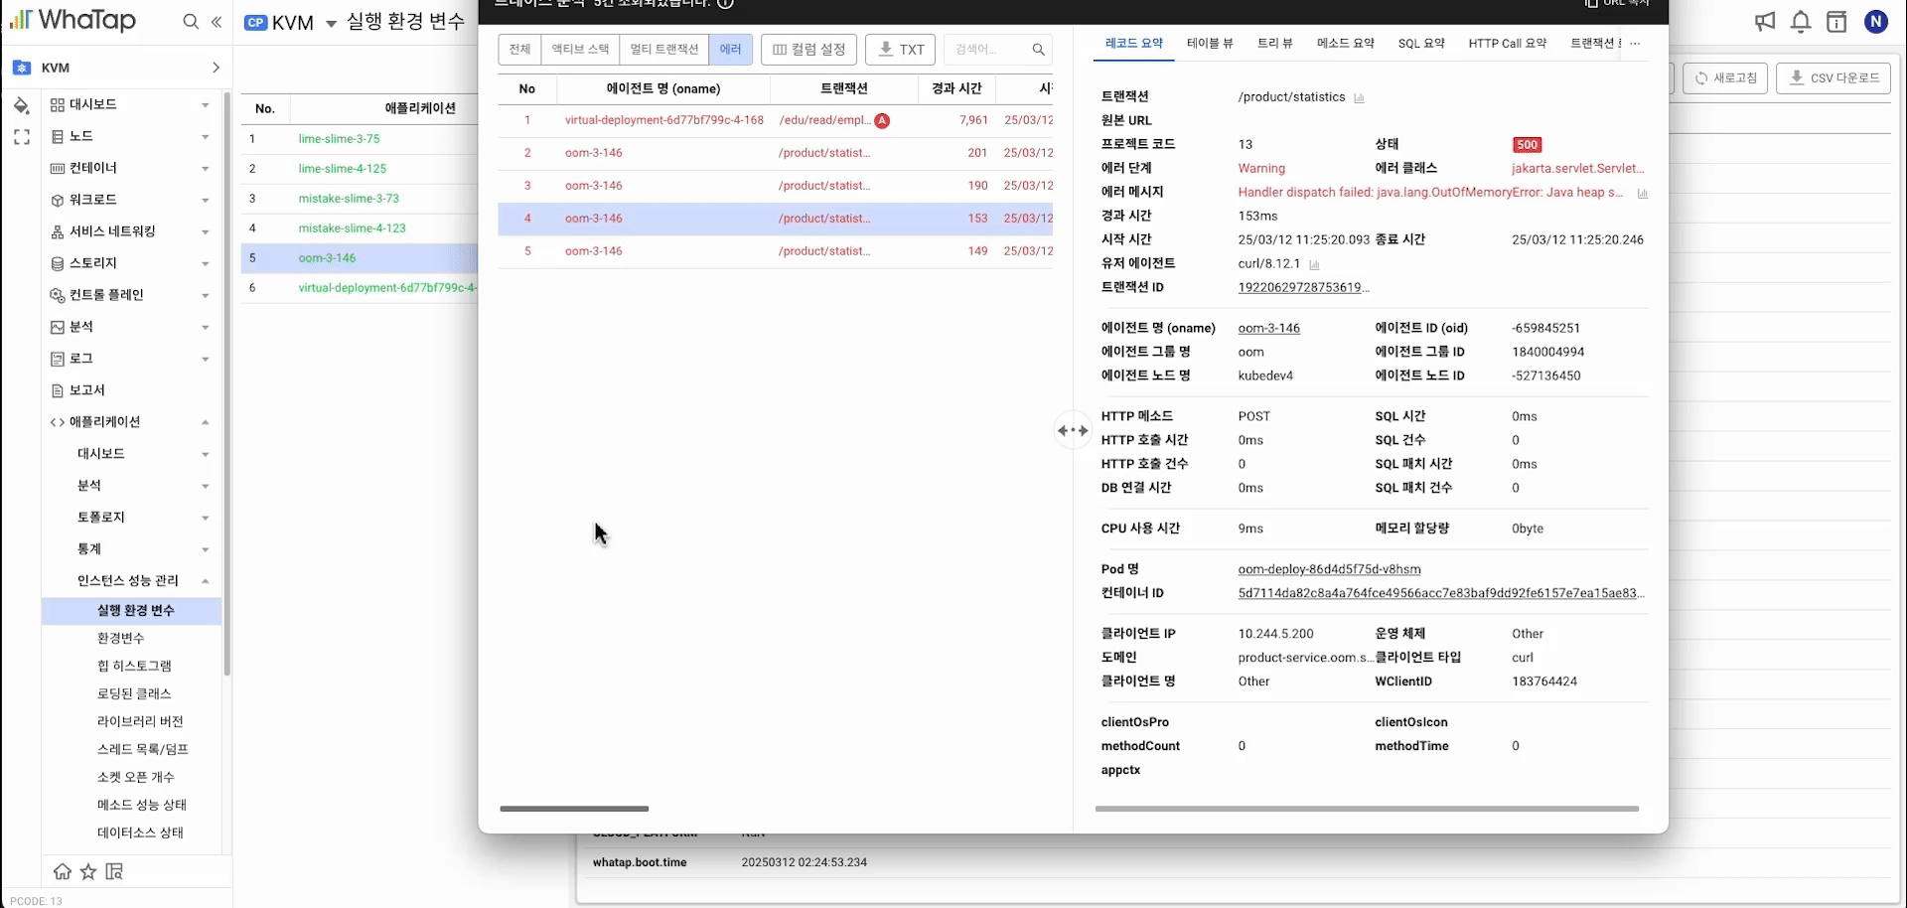This screenshot has width=1907, height=908.
Task: Select the 전체 filter tab
Action: tap(519, 50)
